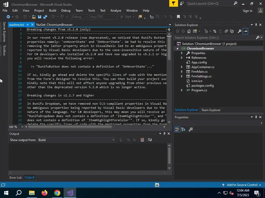Click Property Pages wrench in Properties panel
Screen dimensions: 265x198
pos(191,129)
